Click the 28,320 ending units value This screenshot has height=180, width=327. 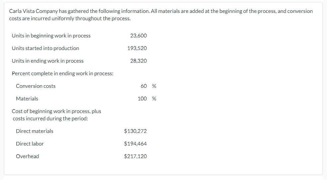click(x=138, y=61)
